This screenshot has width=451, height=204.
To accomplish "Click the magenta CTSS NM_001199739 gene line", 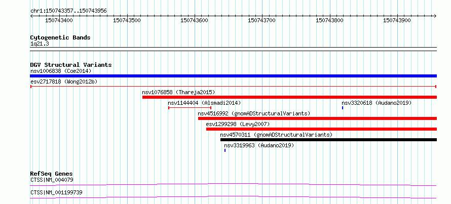I will click(233, 197).
